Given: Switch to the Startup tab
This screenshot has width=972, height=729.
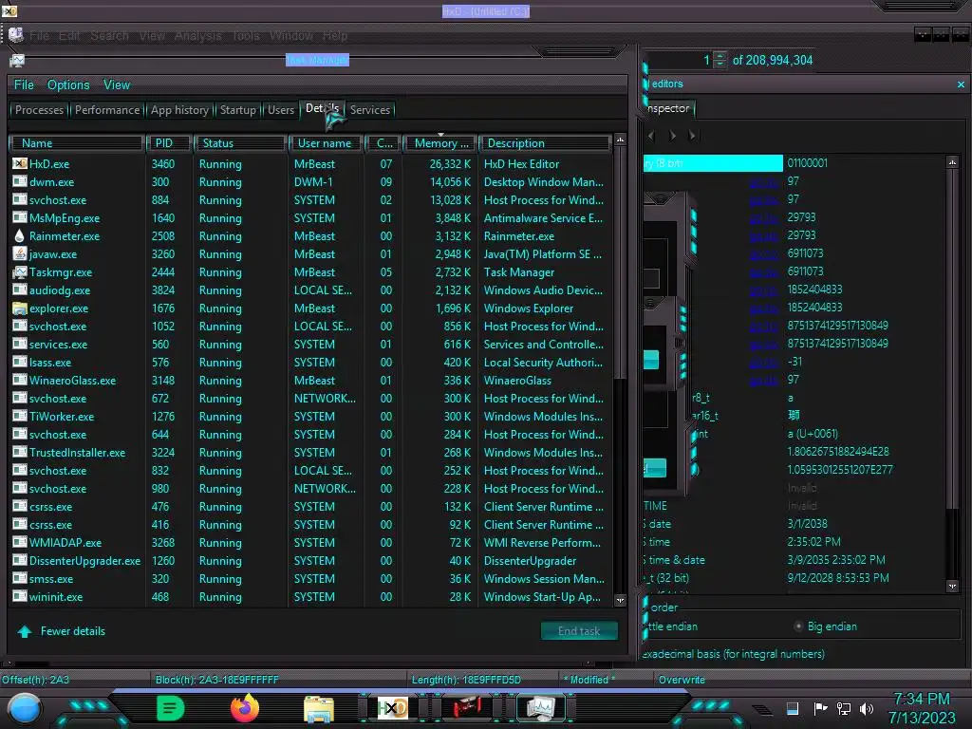Looking at the screenshot, I should (238, 110).
